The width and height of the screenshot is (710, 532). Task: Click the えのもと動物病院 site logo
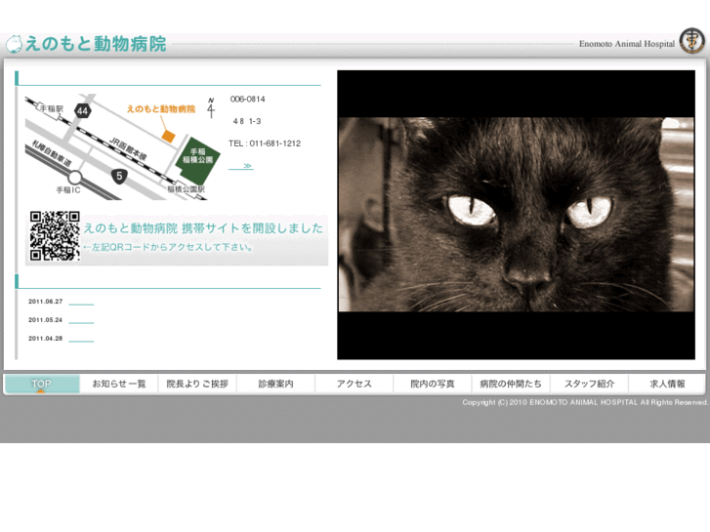(x=86, y=44)
